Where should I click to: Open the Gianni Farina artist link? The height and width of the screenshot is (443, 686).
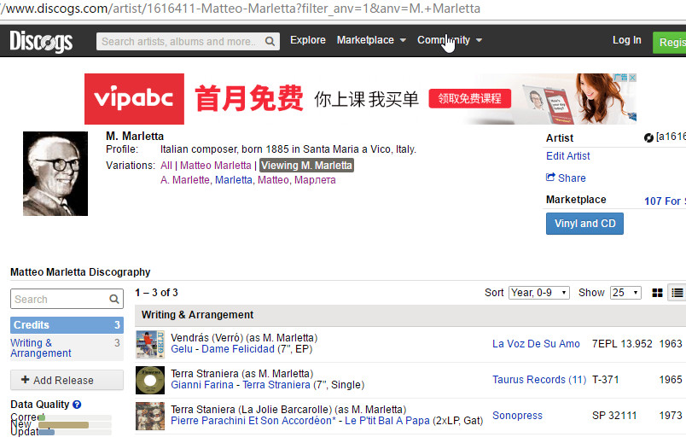(201, 385)
